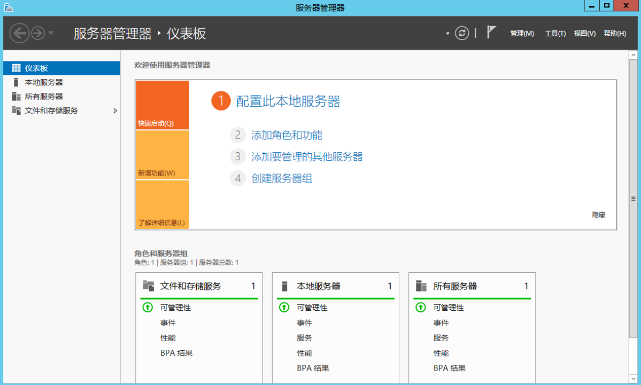Click the 本地服务器 tile header icon
Viewport: 641px width, 385px height.
(284, 286)
